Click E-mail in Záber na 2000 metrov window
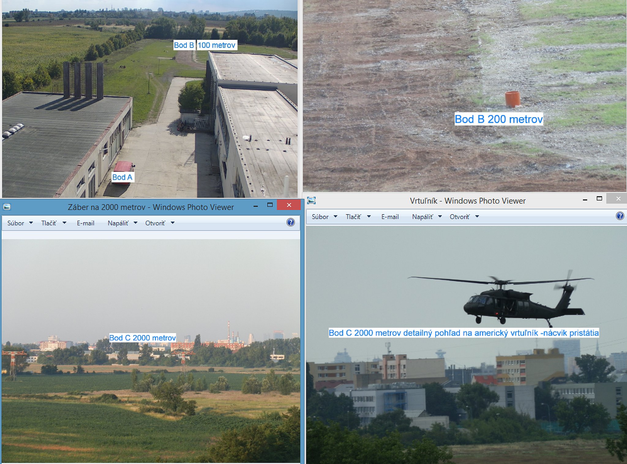The width and height of the screenshot is (627, 464). [85, 223]
